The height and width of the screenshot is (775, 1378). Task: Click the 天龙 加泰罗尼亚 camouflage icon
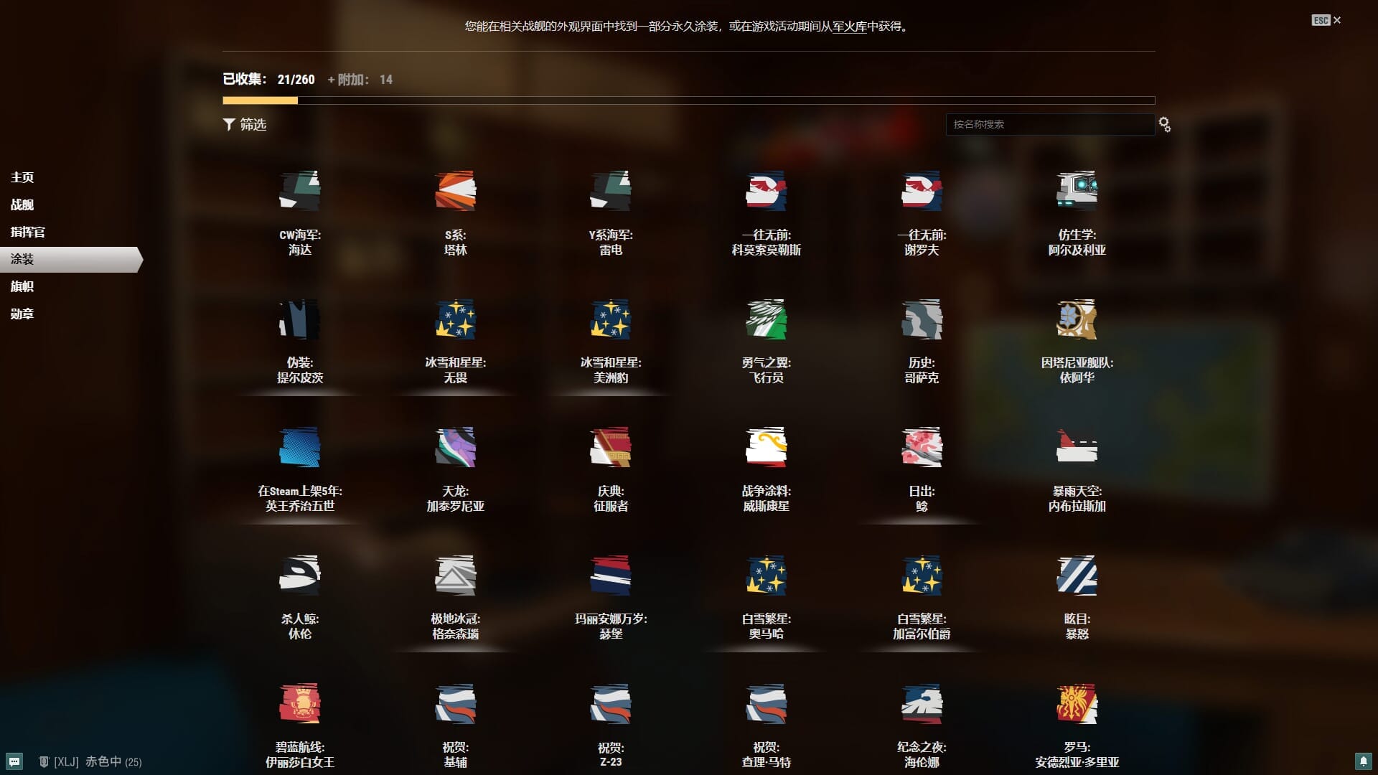tap(455, 447)
